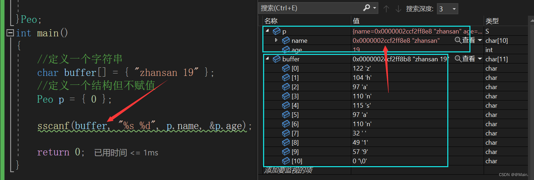534x180 pixels.
Task: Click the down arrow search navigation icon
Action: coord(398,9)
